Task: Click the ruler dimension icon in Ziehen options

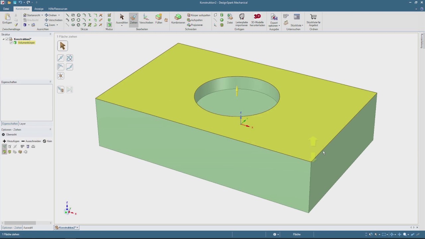Action: click(33, 146)
